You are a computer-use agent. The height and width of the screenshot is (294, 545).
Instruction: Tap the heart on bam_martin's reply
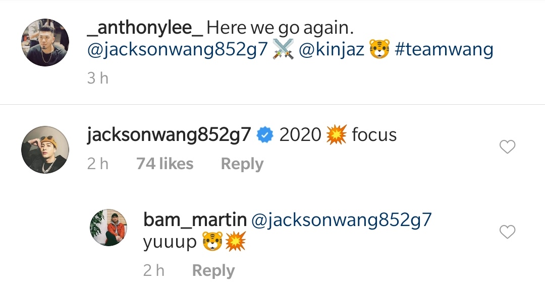coord(507,232)
